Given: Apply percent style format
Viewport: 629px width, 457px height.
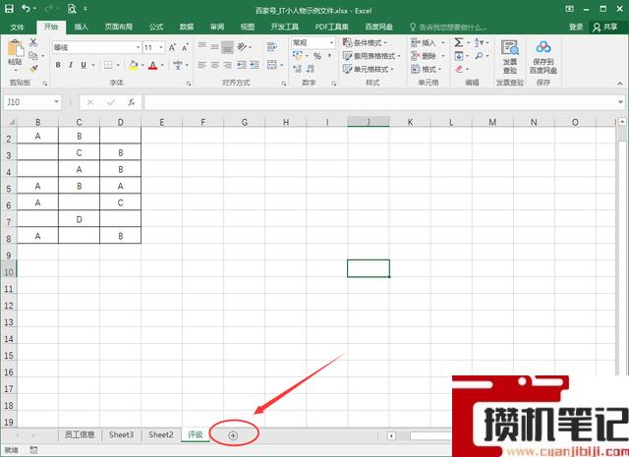Looking at the screenshot, I should coord(316,56).
